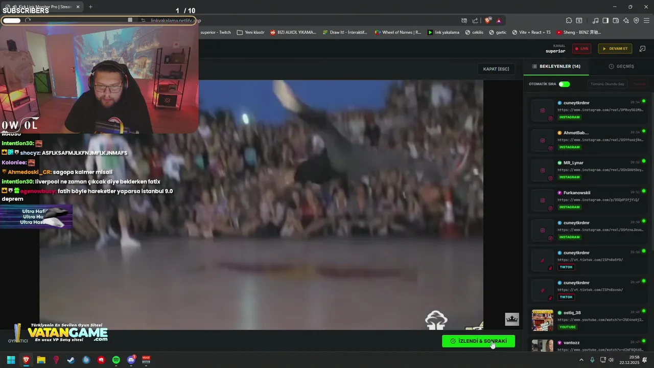Open the 'Yeni klasör' bookmarks folder

(250, 32)
